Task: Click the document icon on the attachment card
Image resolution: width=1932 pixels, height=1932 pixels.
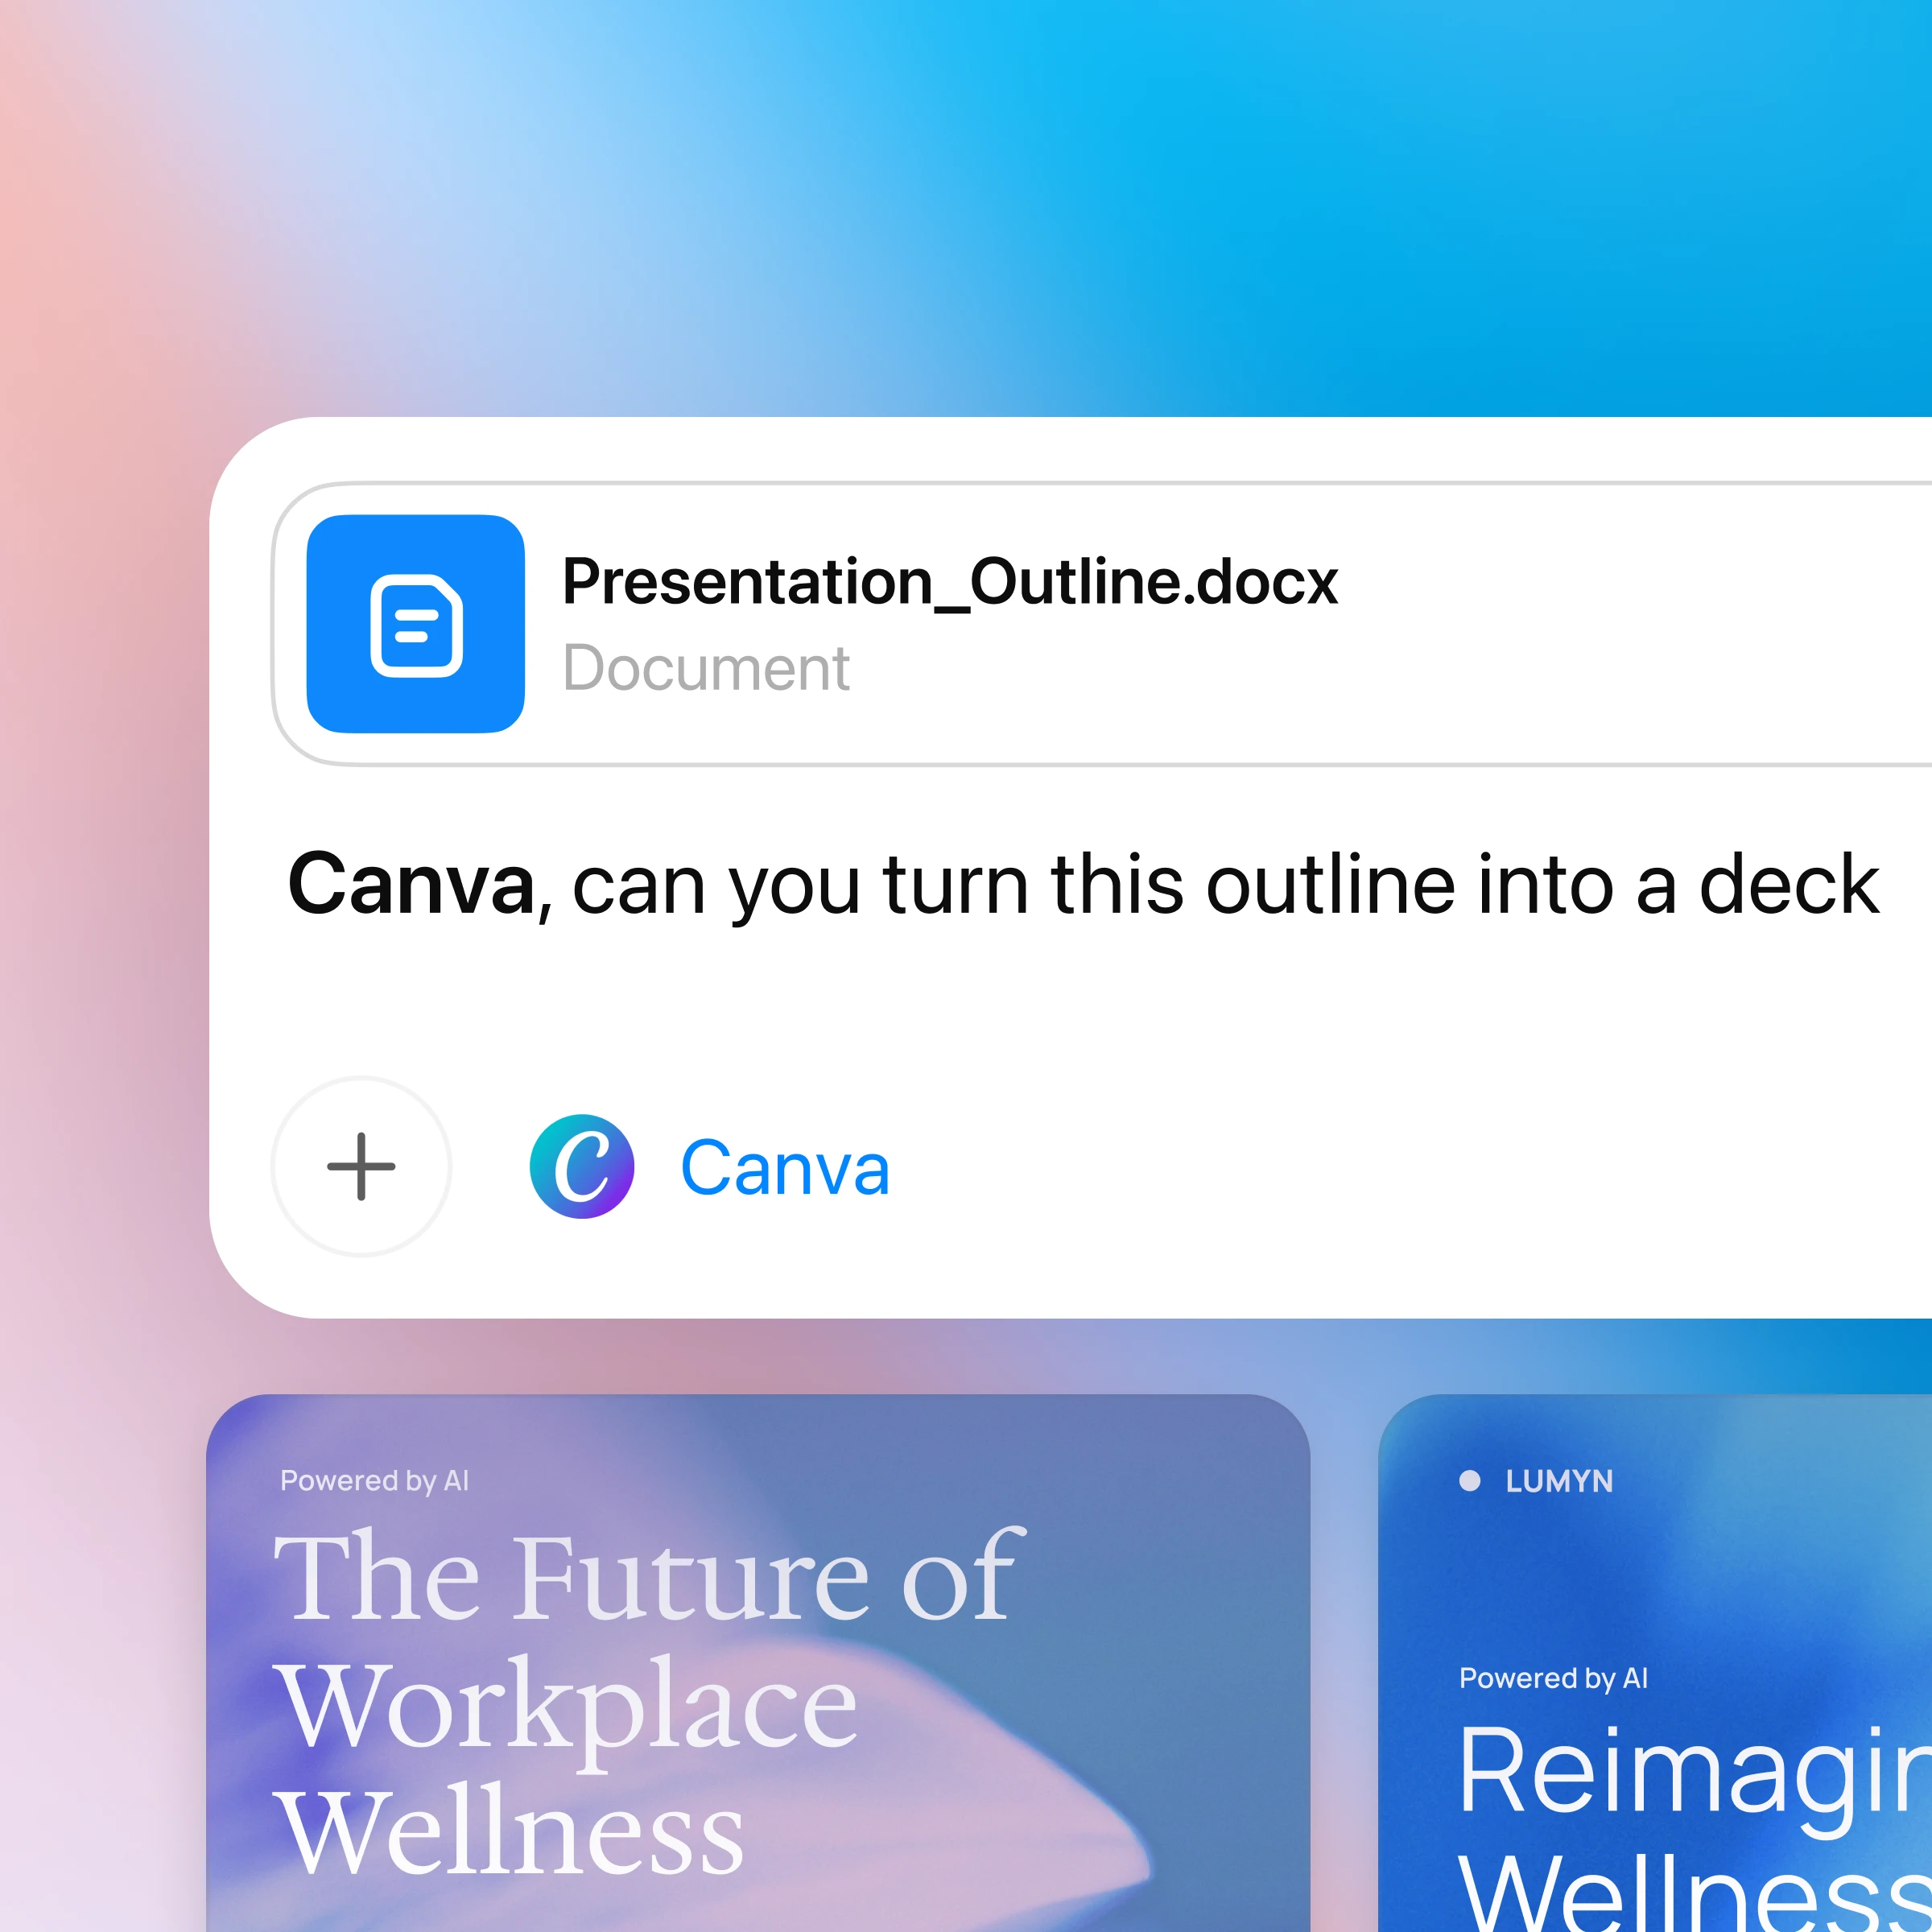Action: click(x=417, y=622)
